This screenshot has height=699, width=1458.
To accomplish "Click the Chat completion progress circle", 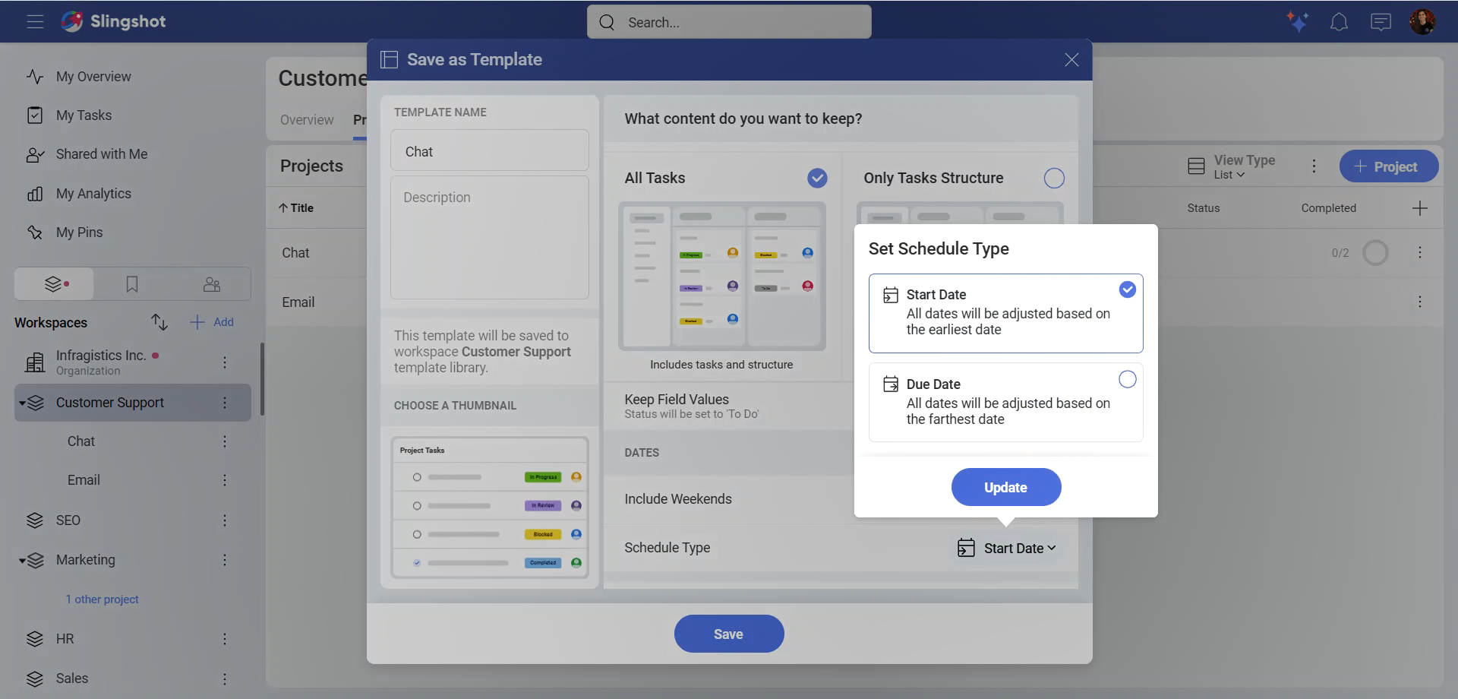I will (1375, 252).
